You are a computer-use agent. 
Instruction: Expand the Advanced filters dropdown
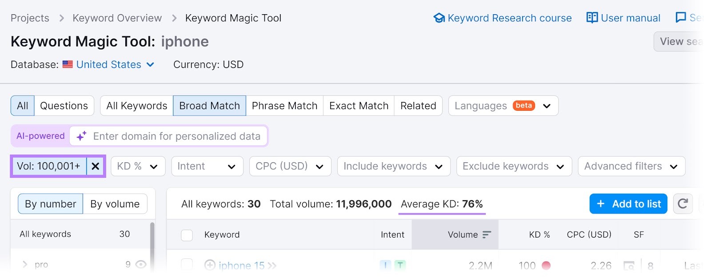[631, 166]
